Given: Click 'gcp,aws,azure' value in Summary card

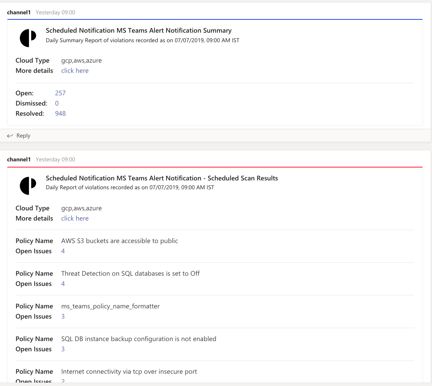Looking at the screenshot, I should [x=81, y=60].
